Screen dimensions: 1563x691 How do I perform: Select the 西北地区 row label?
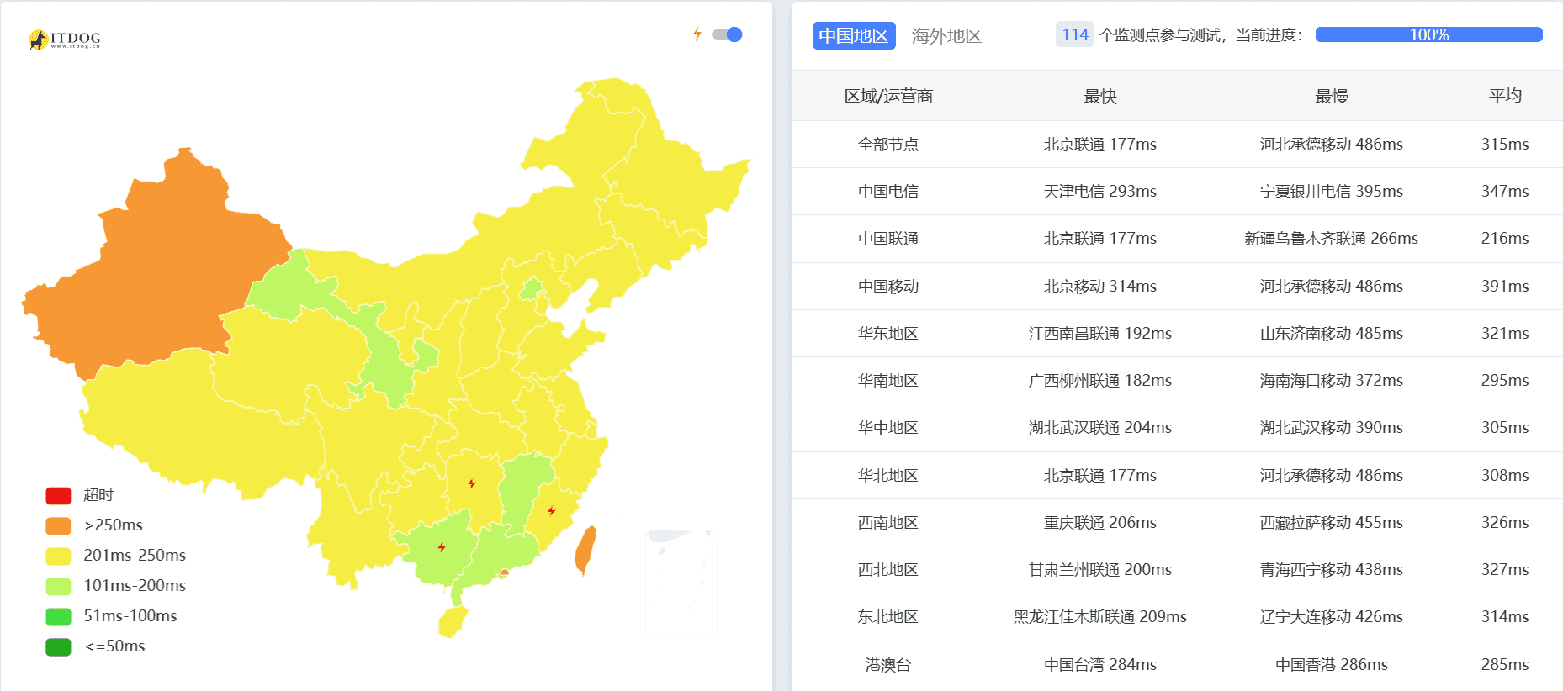888,570
